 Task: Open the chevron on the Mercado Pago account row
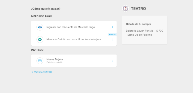pyautogui.click(x=113, y=27)
